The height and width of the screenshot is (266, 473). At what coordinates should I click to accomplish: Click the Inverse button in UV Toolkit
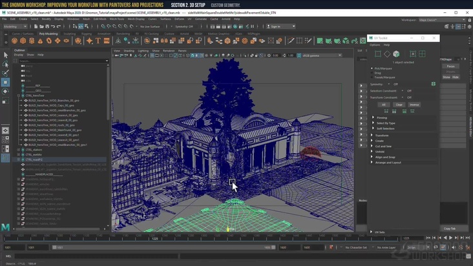point(414,105)
